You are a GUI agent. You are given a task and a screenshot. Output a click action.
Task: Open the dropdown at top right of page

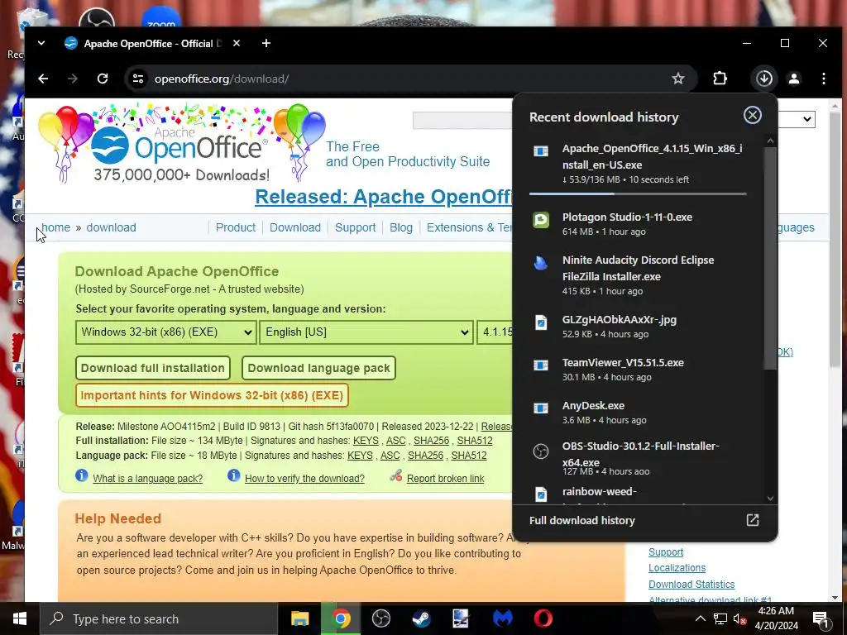(797, 119)
